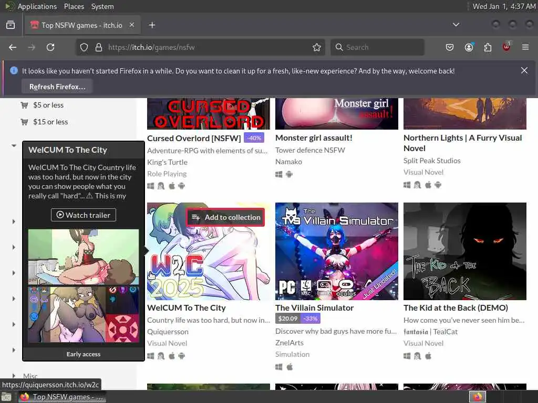Open Firefox View icon left of tab
This screenshot has width=538, height=403.
(x=11, y=25)
